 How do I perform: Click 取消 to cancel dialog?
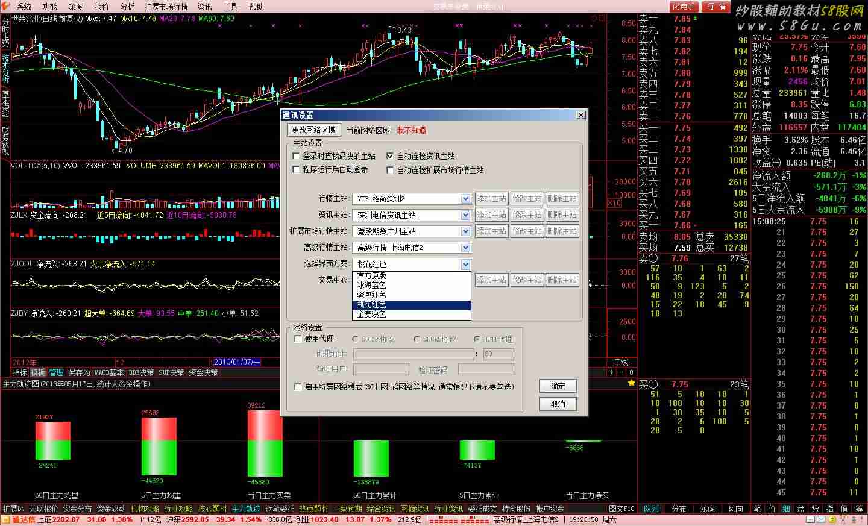click(x=558, y=404)
